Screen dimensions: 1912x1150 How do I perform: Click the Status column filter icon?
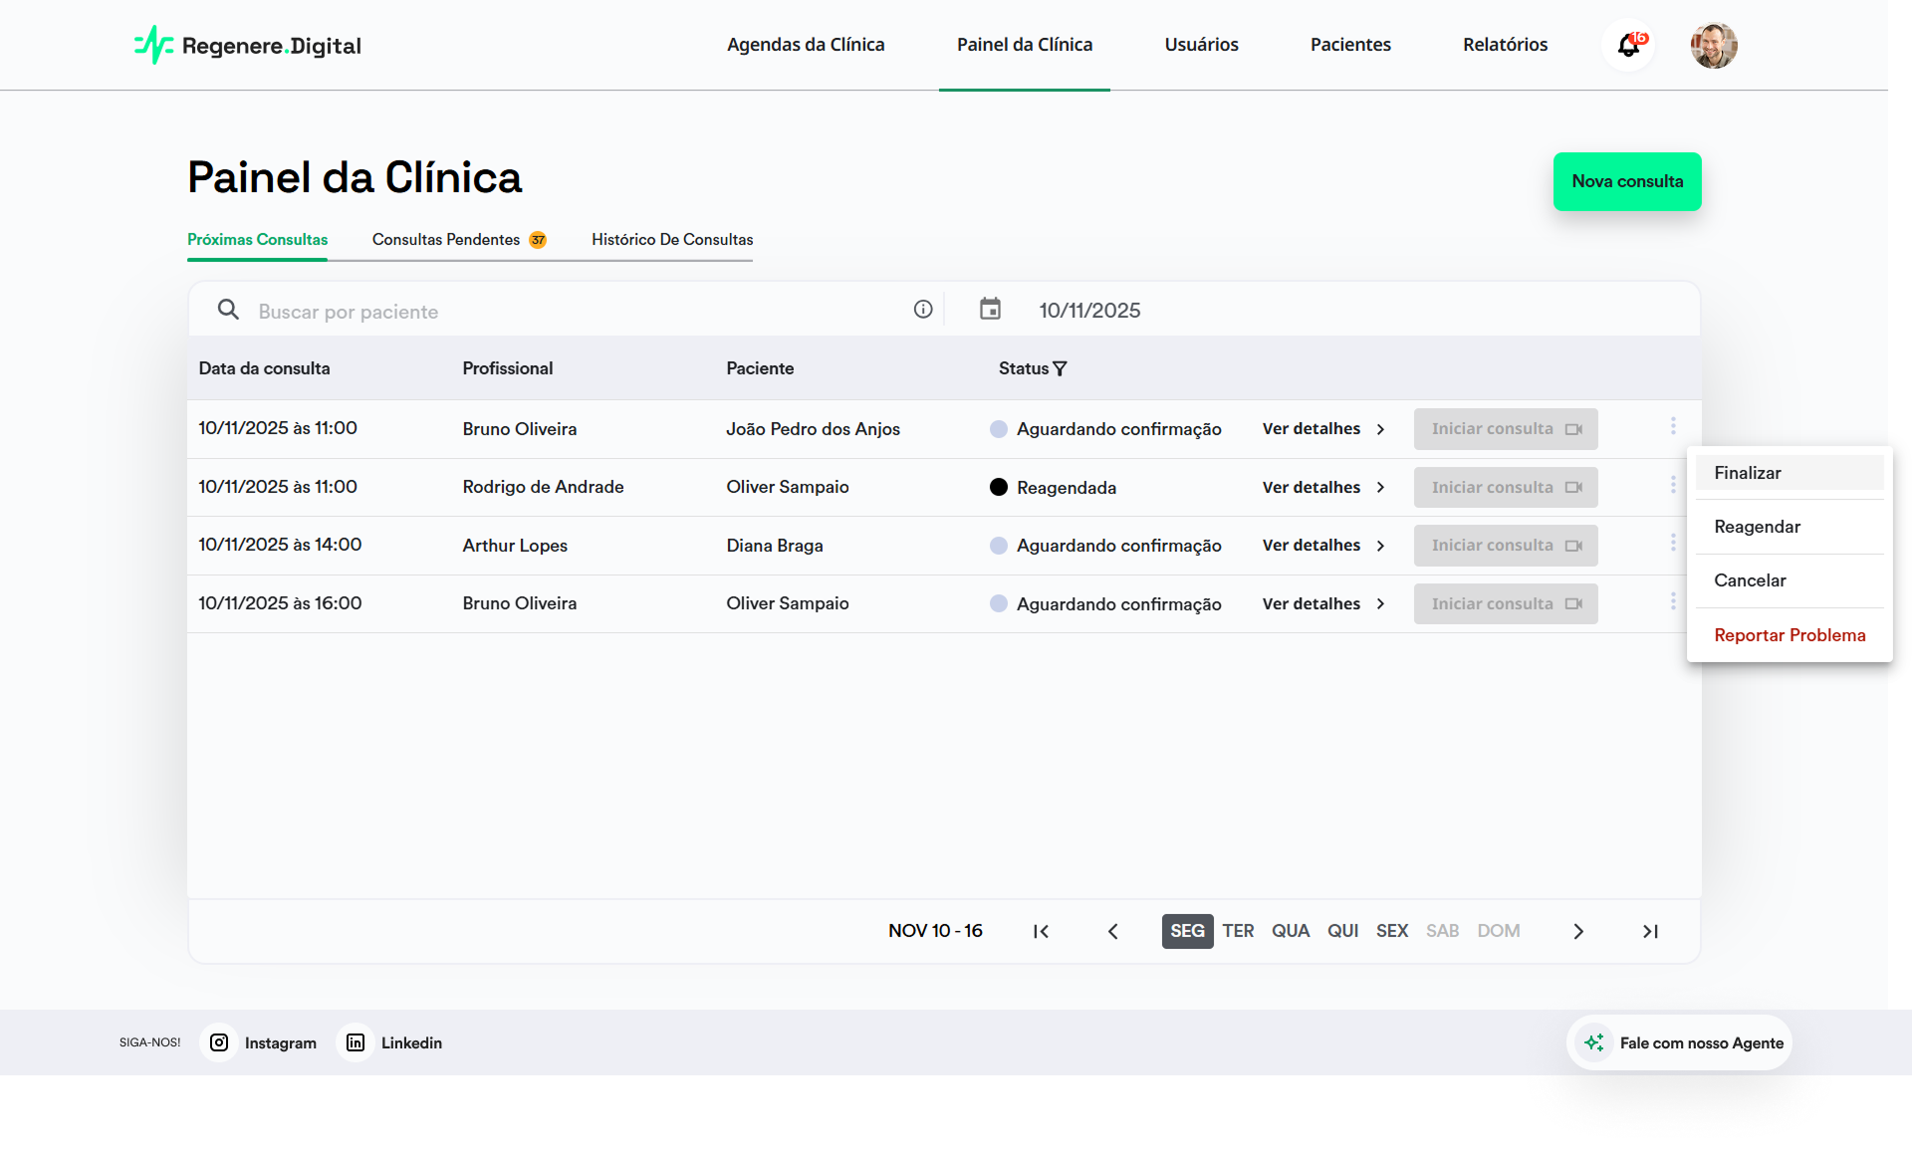[1060, 368]
